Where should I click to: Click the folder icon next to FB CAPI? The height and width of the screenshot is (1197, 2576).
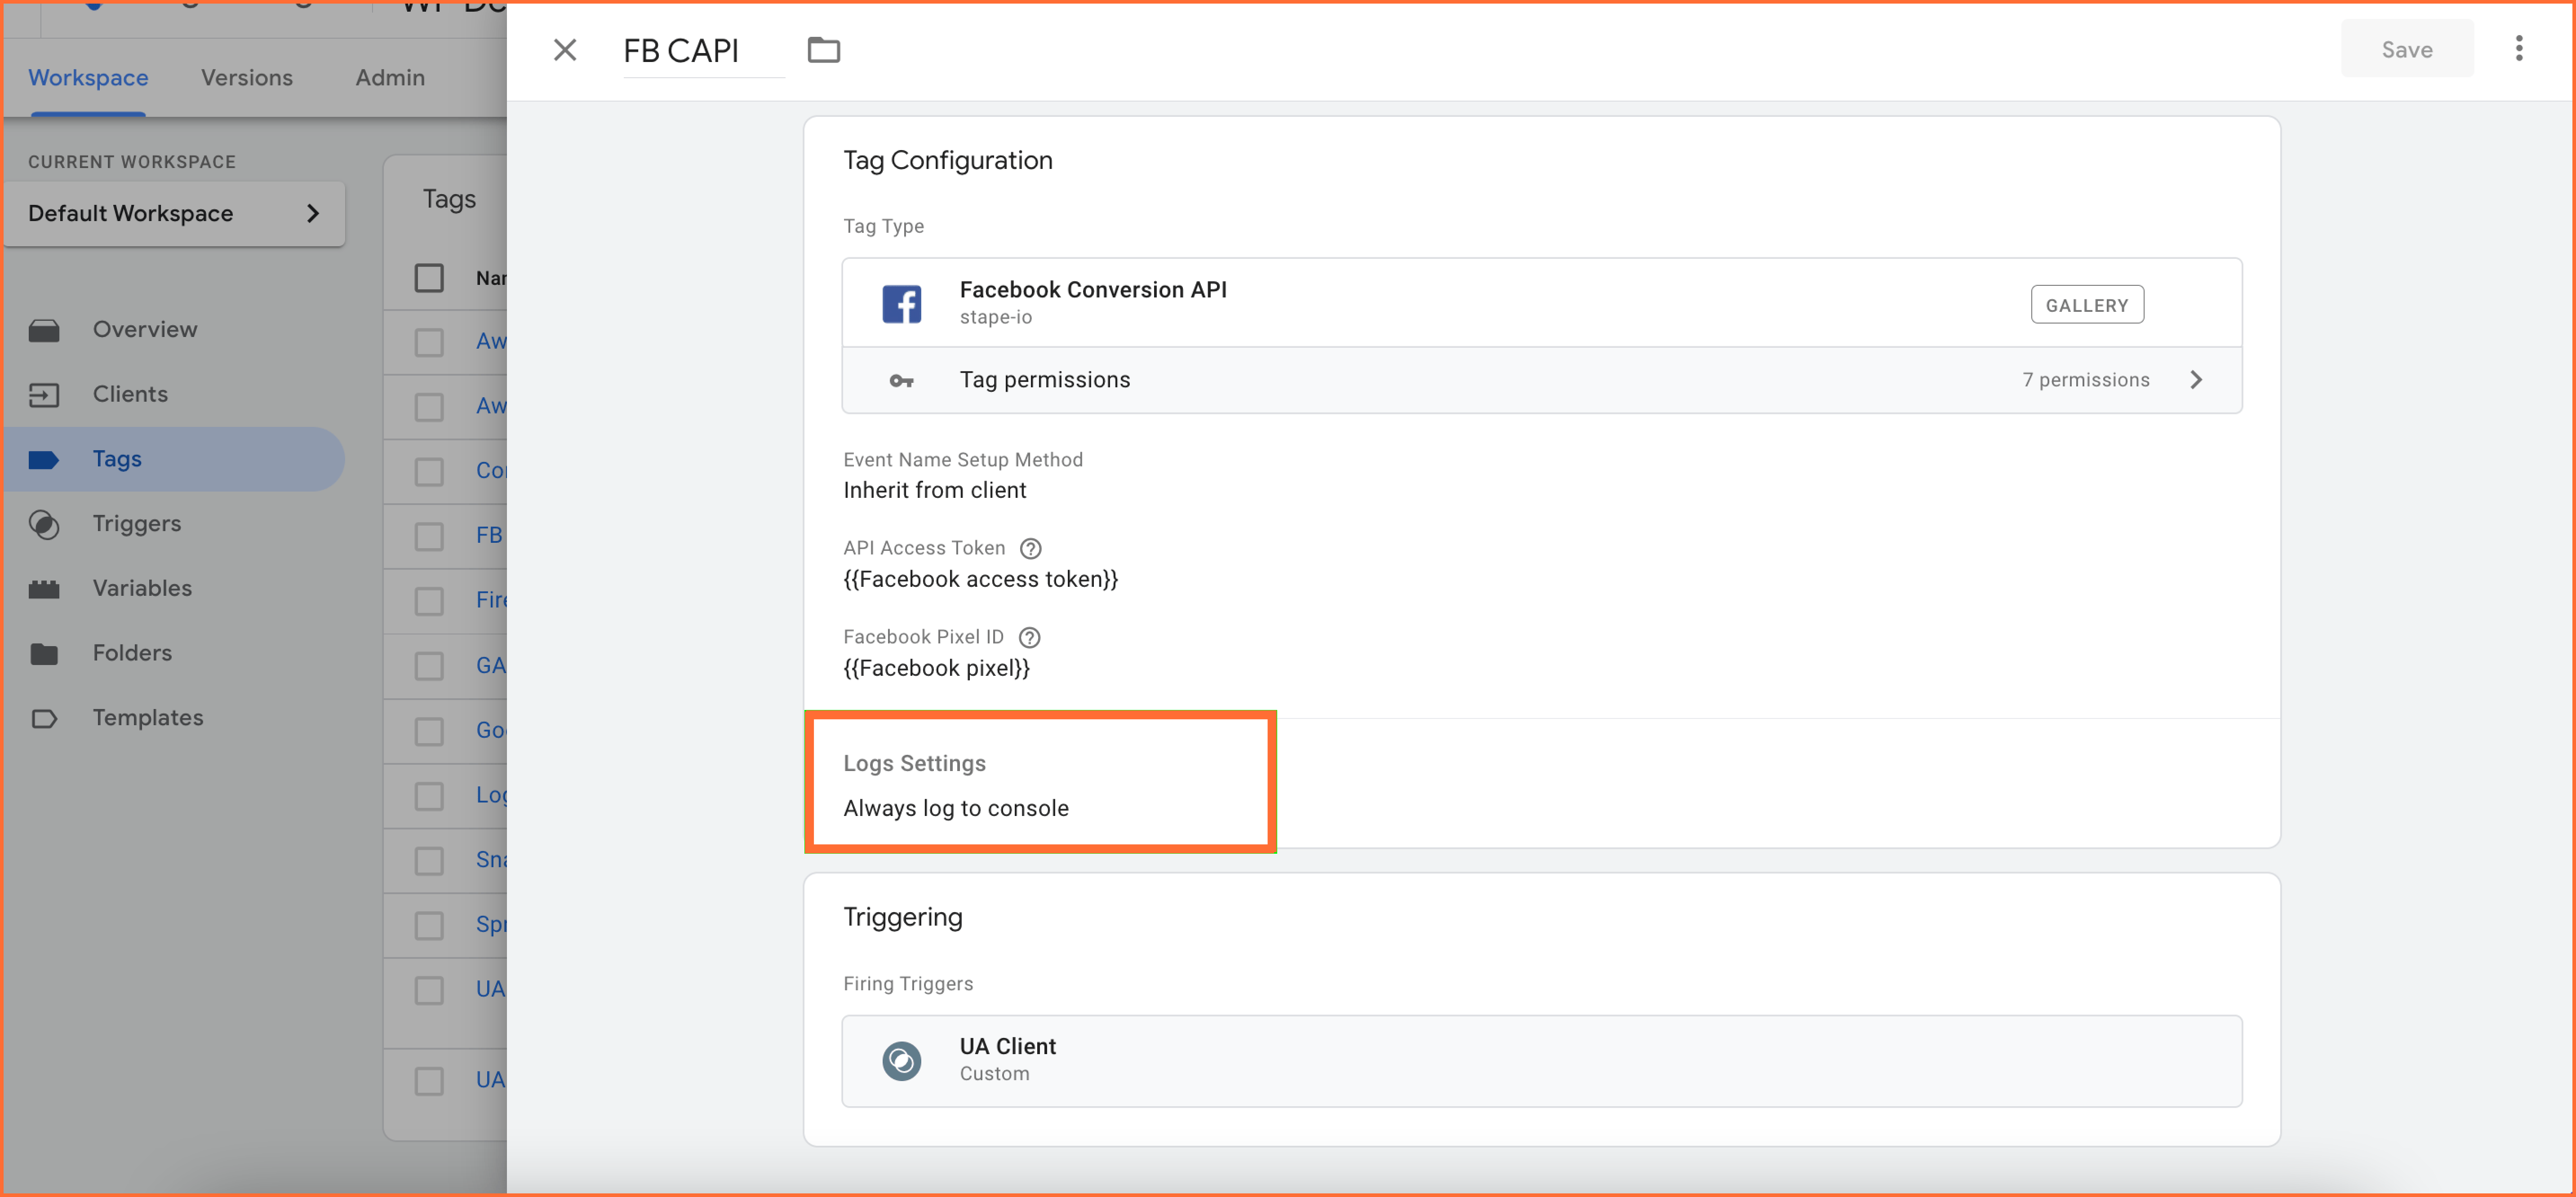[x=826, y=49]
